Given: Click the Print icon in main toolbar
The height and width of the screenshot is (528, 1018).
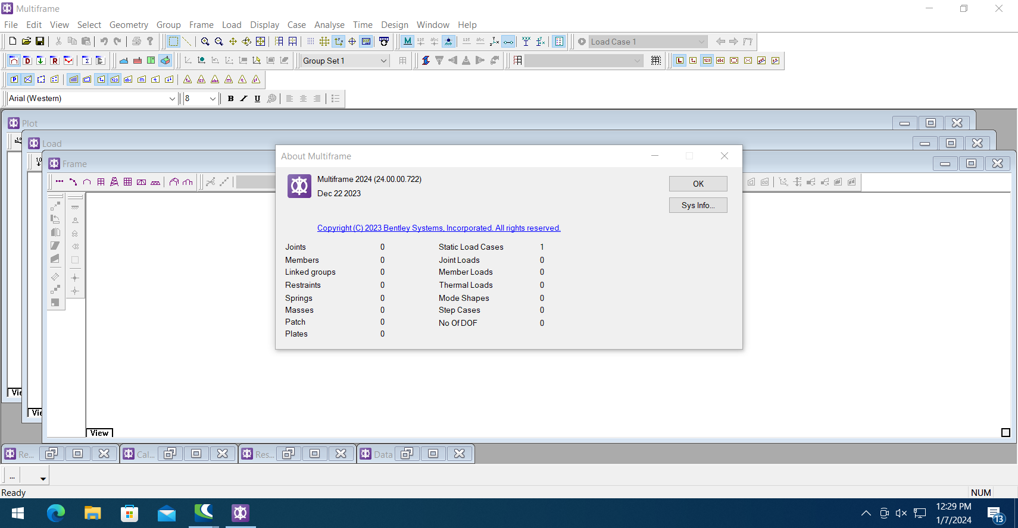Looking at the screenshot, I should (136, 41).
